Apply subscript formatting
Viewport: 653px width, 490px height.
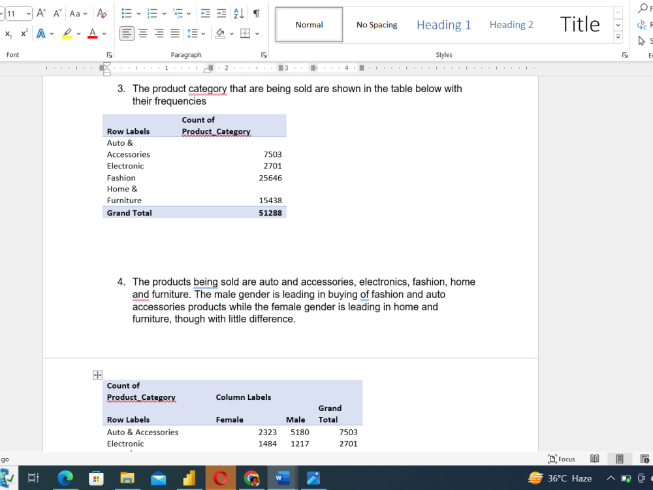tap(8, 33)
